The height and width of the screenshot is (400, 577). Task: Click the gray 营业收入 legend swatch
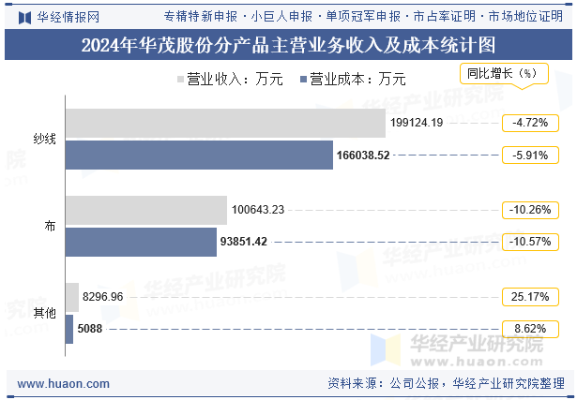click(180, 80)
